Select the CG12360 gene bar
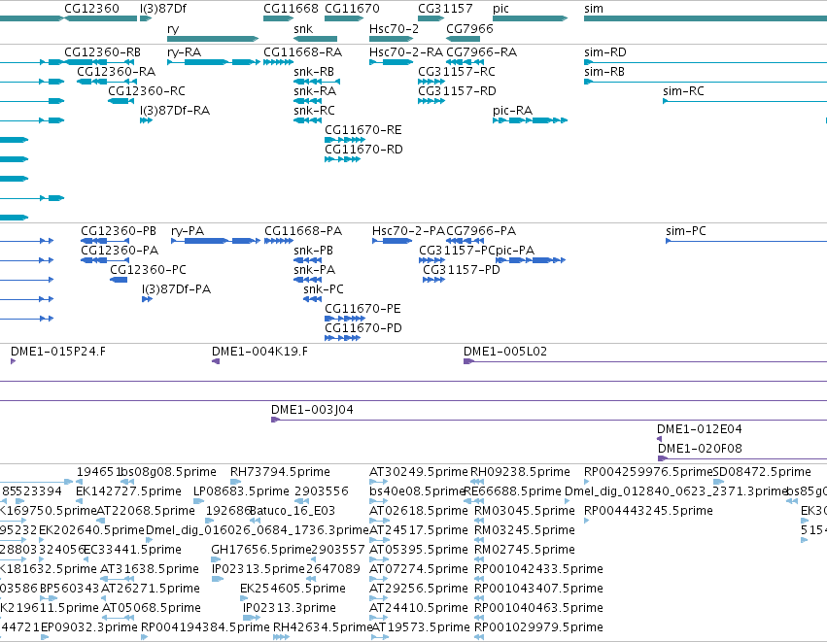 click(100, 18)
